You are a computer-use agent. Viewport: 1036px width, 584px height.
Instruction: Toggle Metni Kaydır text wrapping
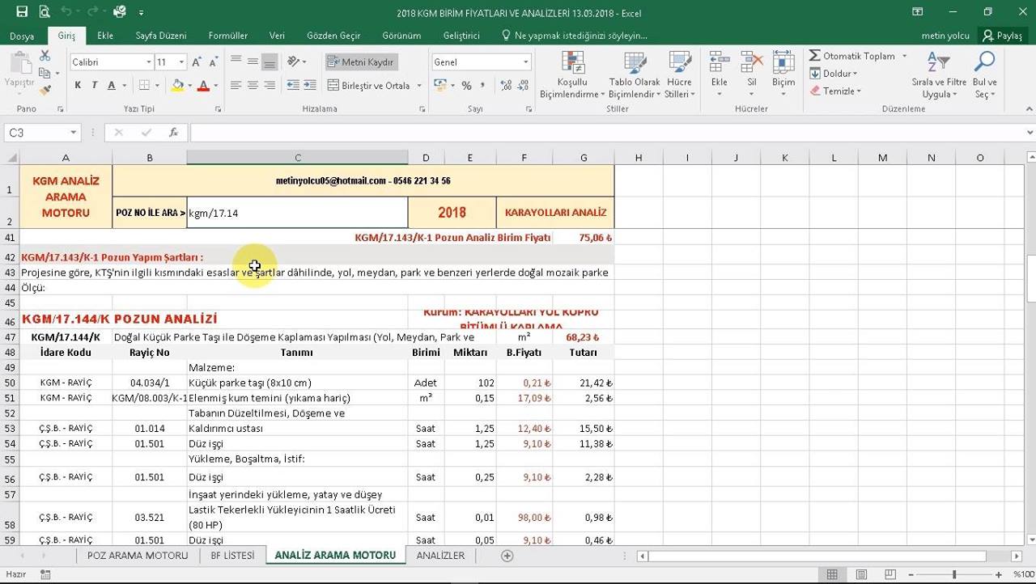click(361, 62)
